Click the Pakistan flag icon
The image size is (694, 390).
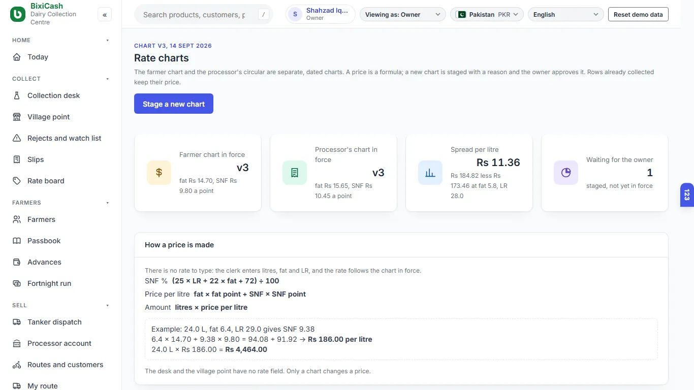click(x=461, y=15)
